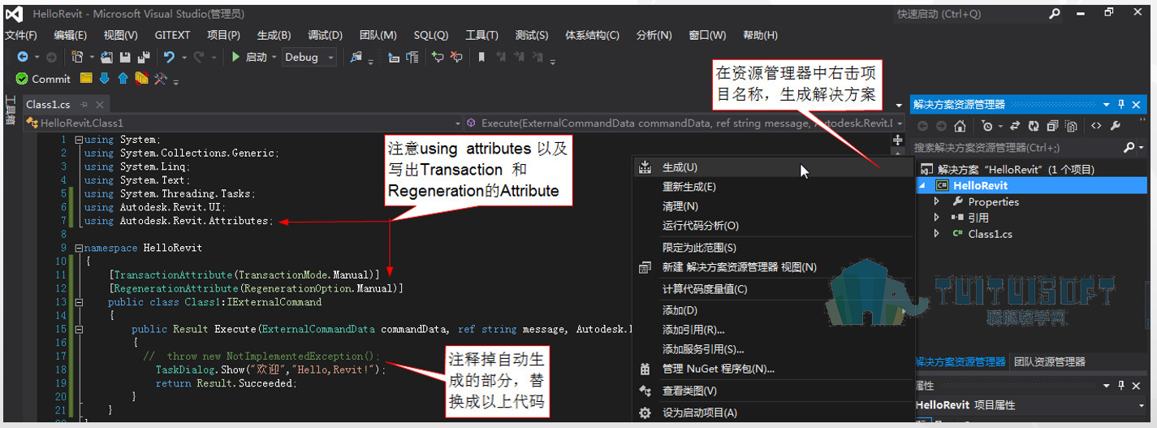Switch to the 团队资源管理器 tab
This screenshot has height=428, width=1157.
pos(1050,362)
